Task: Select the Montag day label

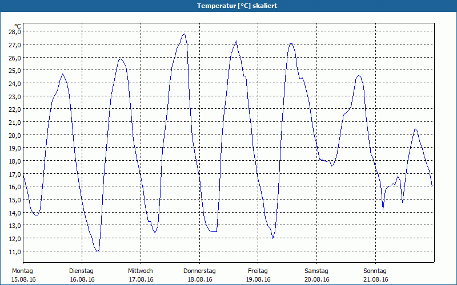Action: coord(23,271)
